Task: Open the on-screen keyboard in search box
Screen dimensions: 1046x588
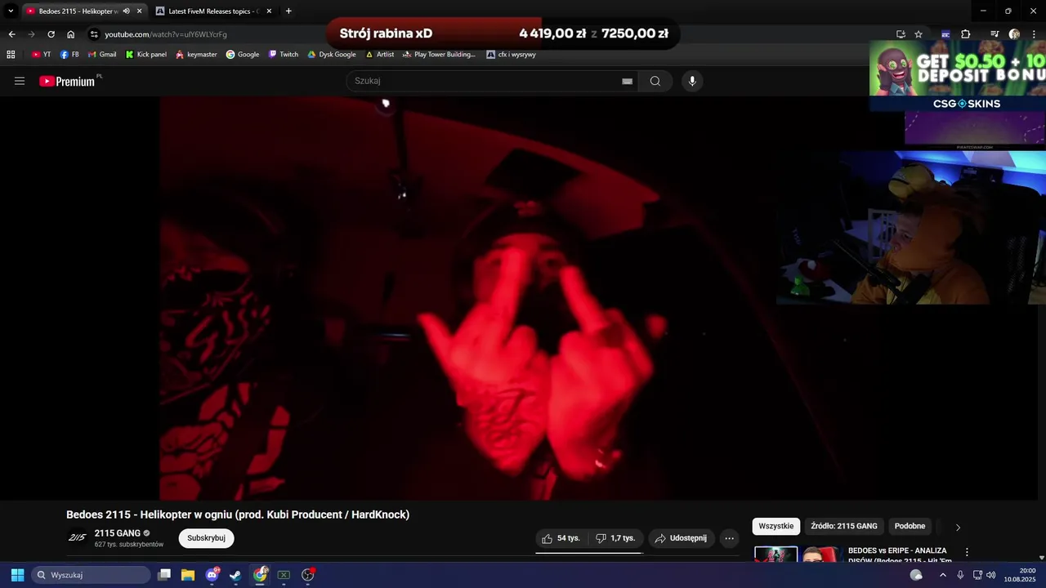Action: 627,81
